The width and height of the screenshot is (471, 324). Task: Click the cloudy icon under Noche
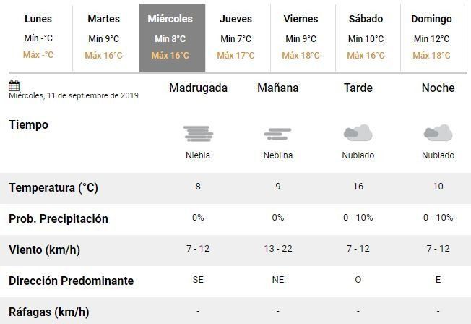click(x=438, y=132)
